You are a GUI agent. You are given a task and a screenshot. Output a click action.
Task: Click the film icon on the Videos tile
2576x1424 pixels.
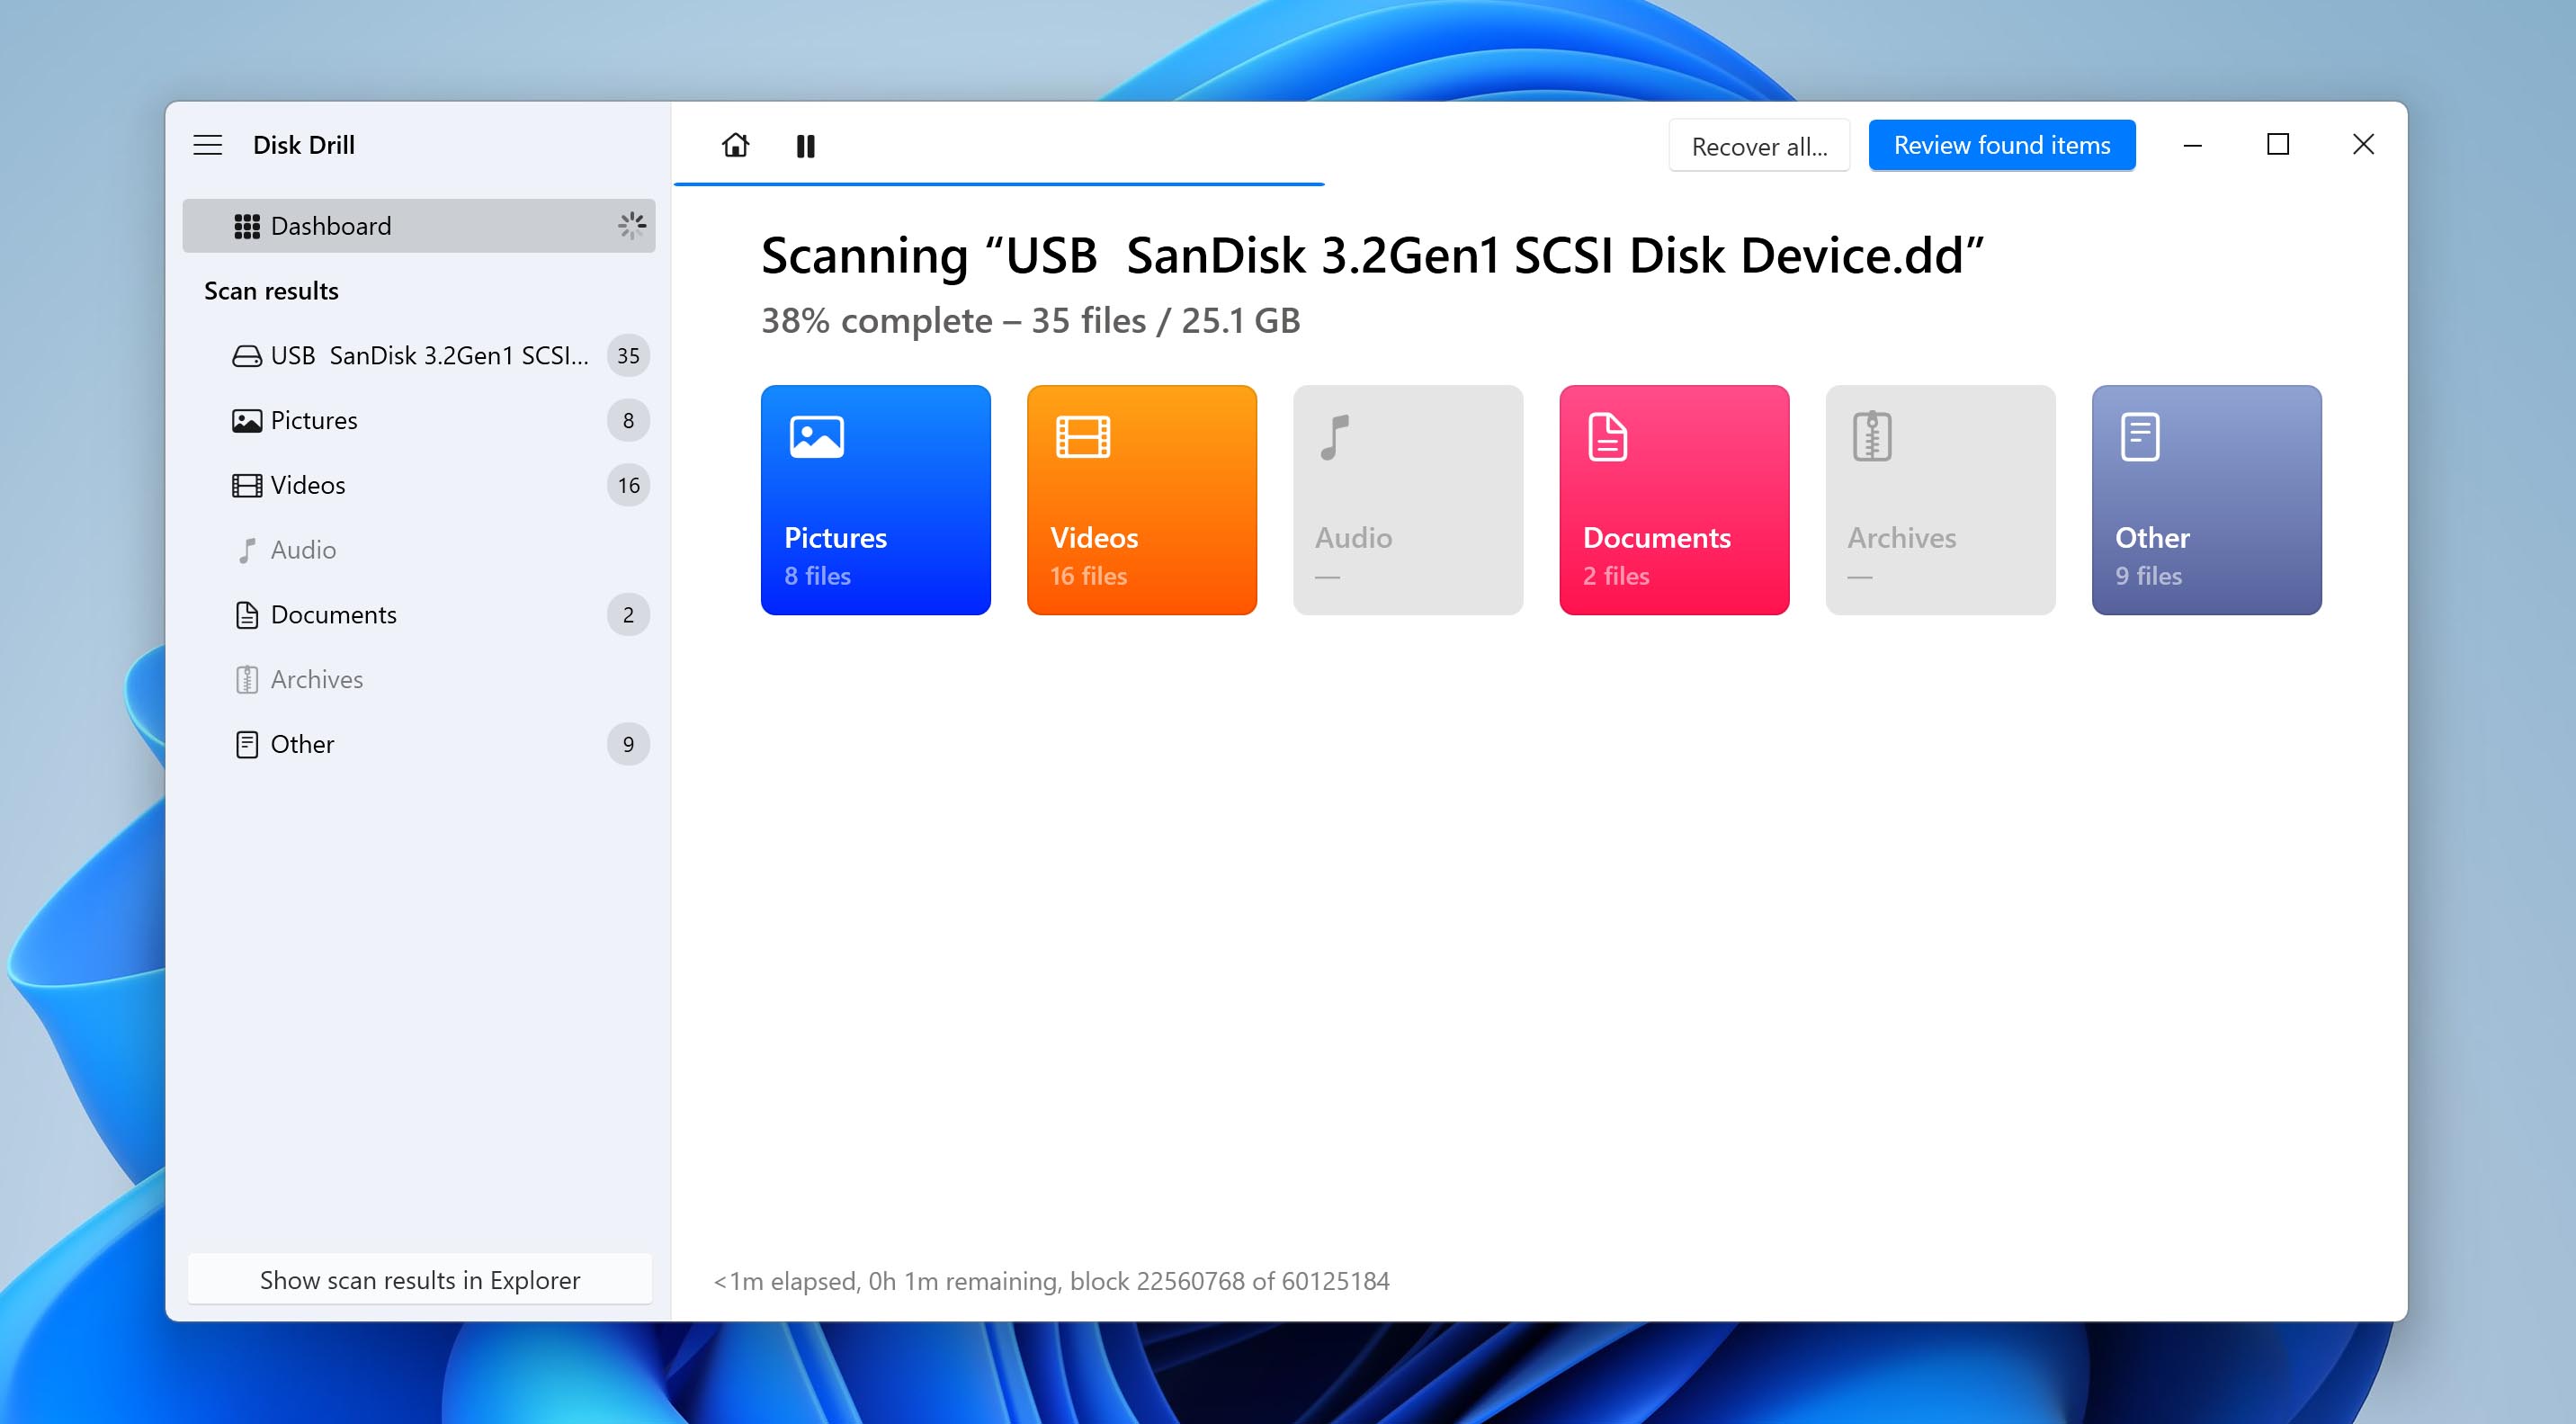(1083, 437)
